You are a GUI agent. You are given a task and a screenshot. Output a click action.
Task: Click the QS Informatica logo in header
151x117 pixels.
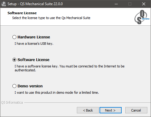pyautogui.click(x=142, y=17)
